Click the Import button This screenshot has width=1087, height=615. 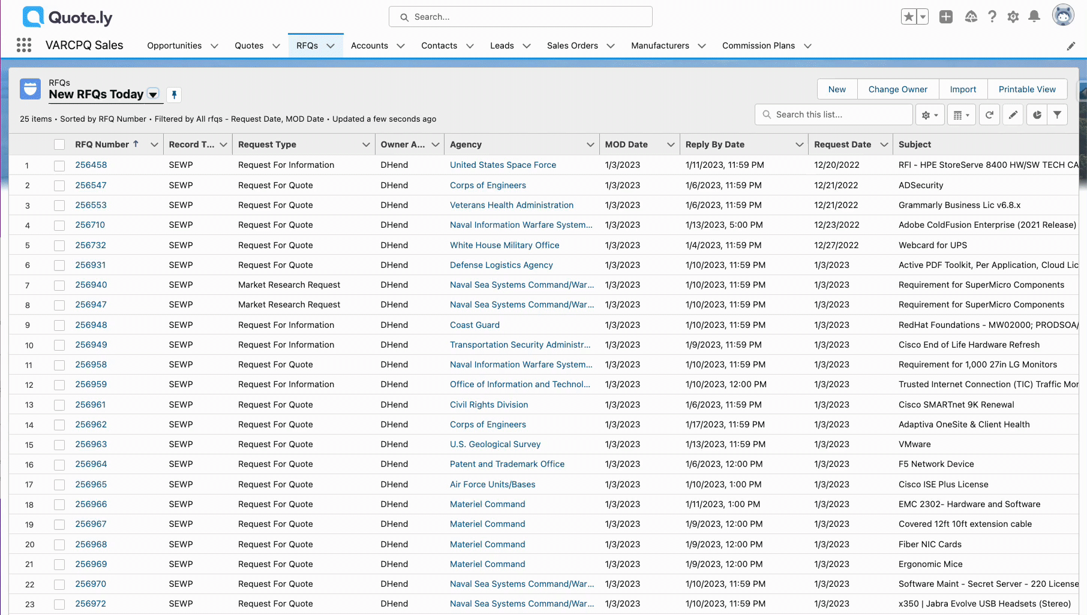pos(963,89)
